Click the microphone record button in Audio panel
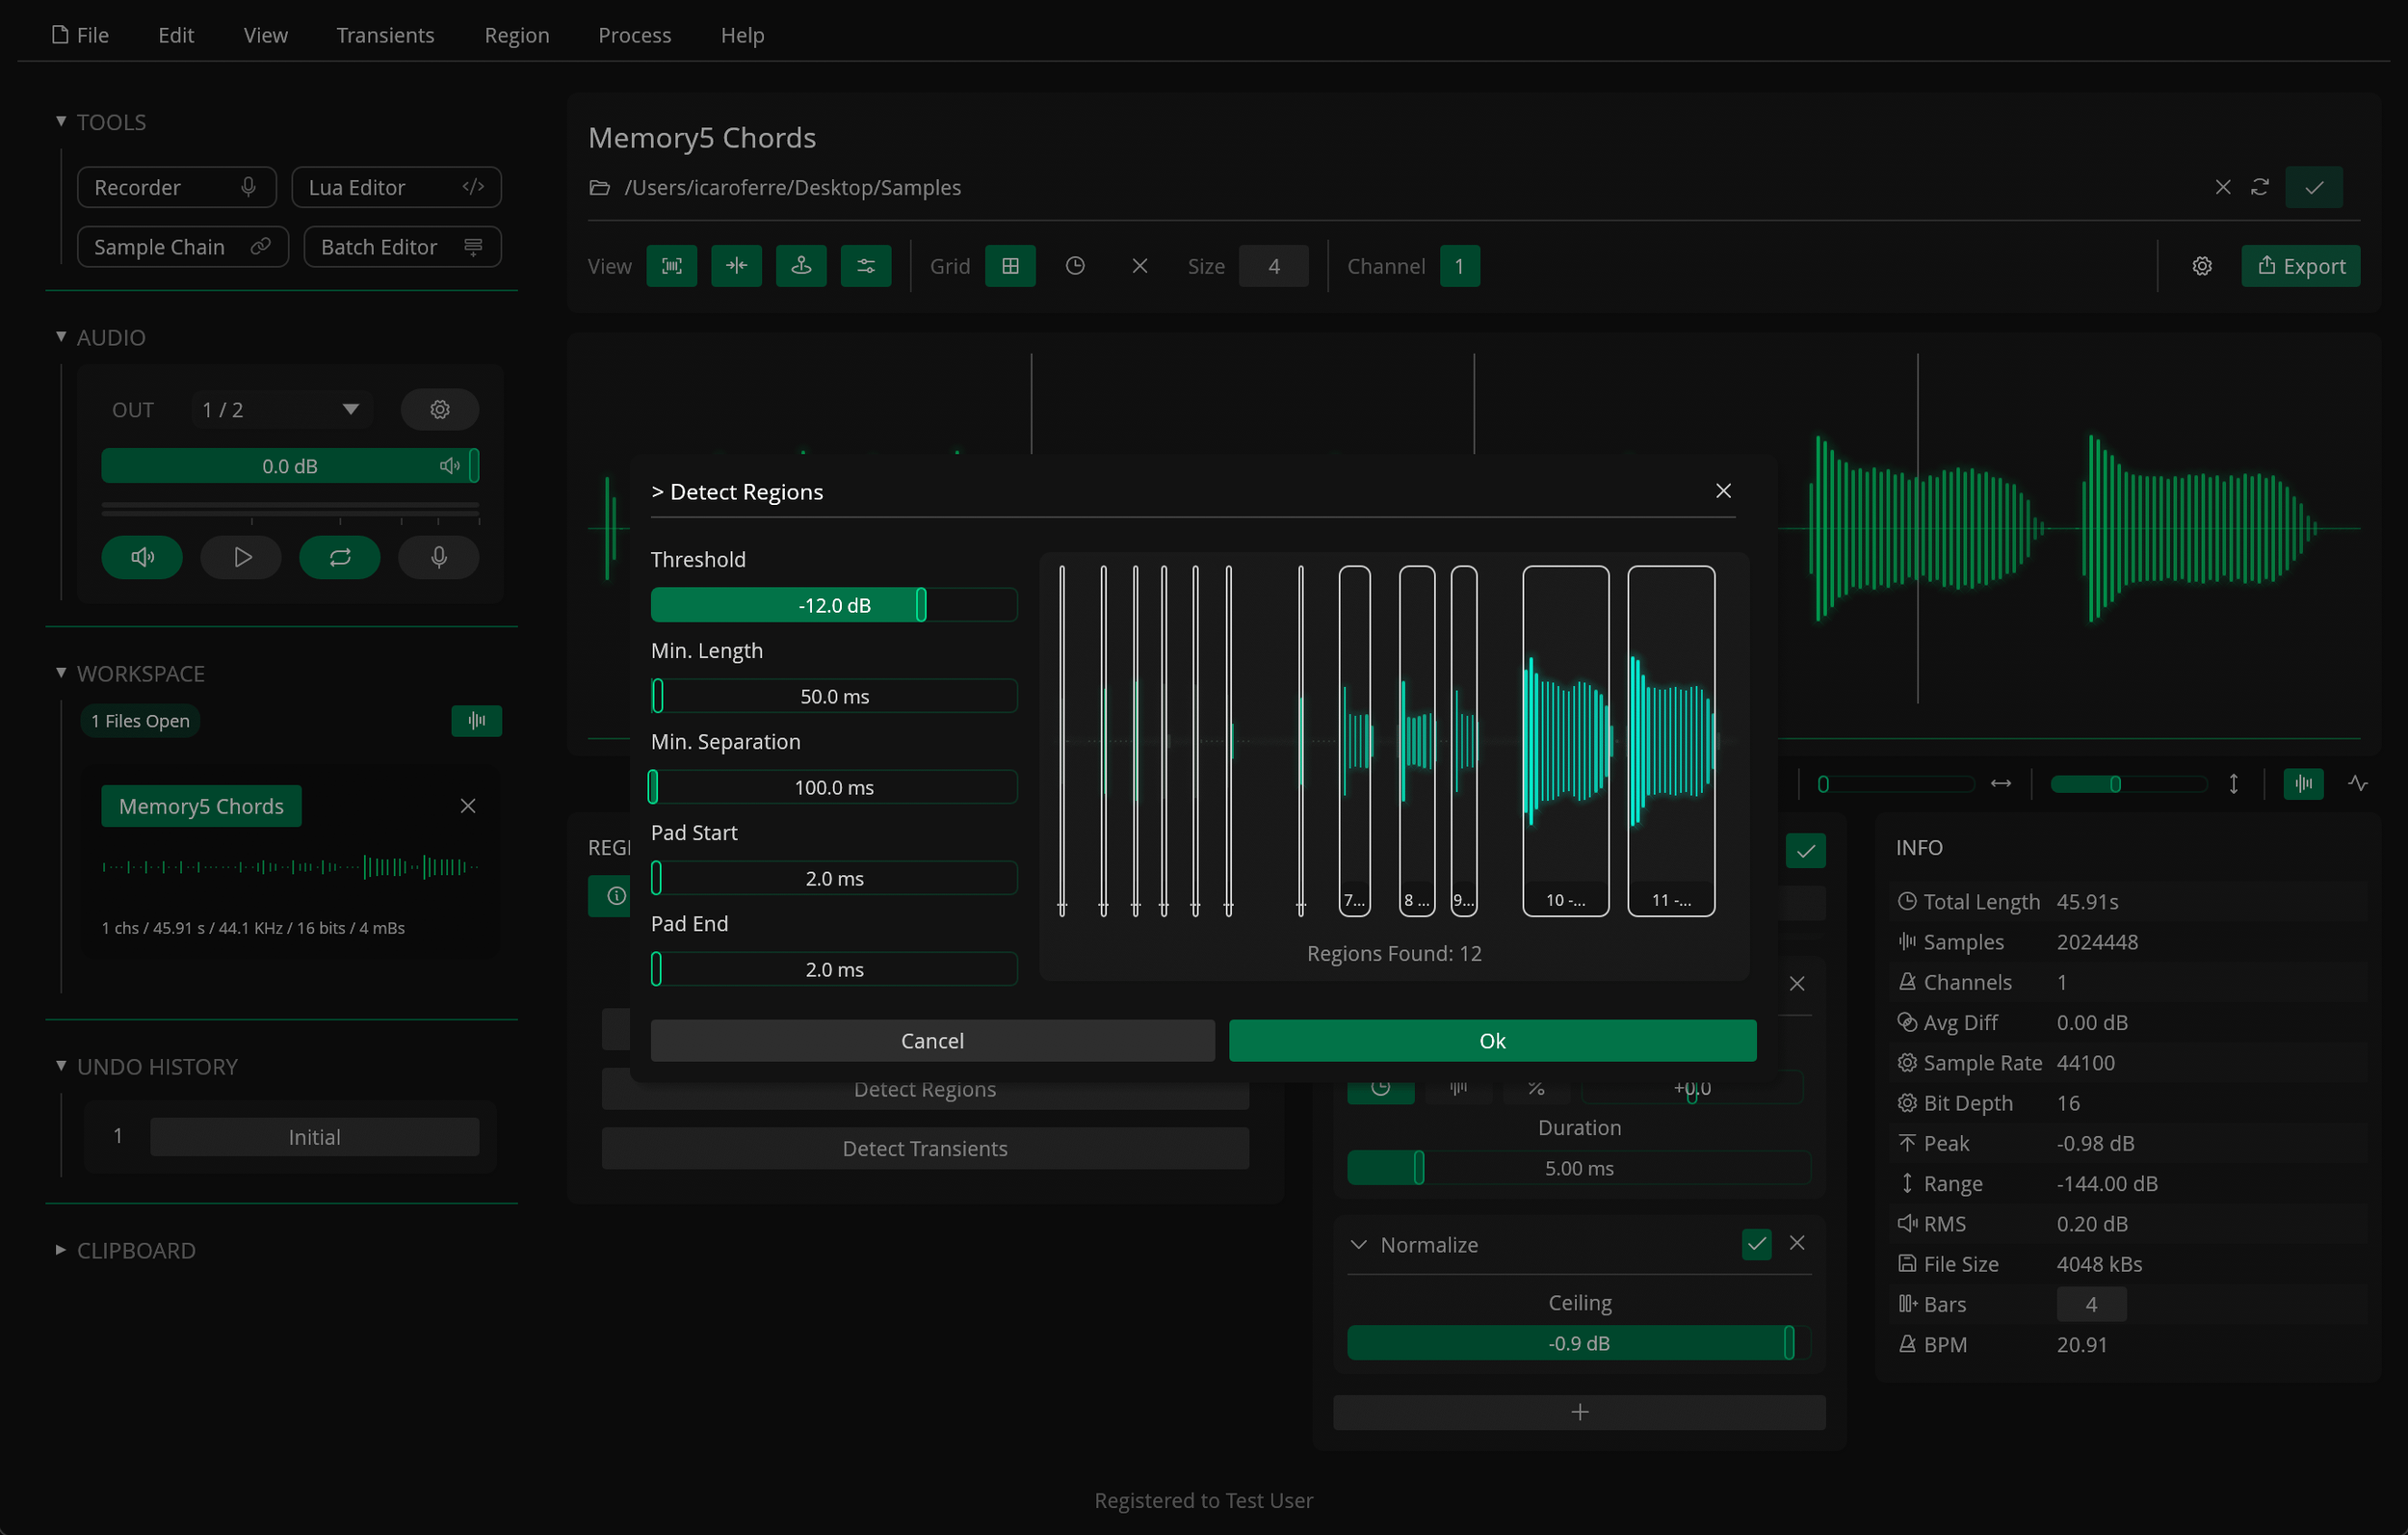The image size is (2408, 1535). pos(439,556)
